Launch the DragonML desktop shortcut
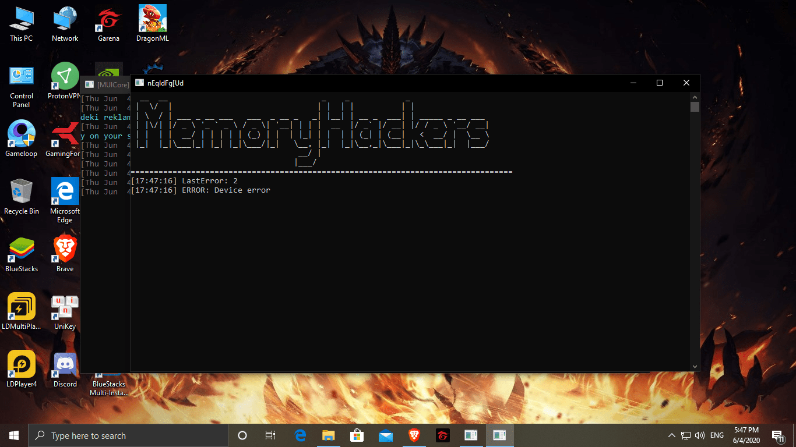 point(152,24)
